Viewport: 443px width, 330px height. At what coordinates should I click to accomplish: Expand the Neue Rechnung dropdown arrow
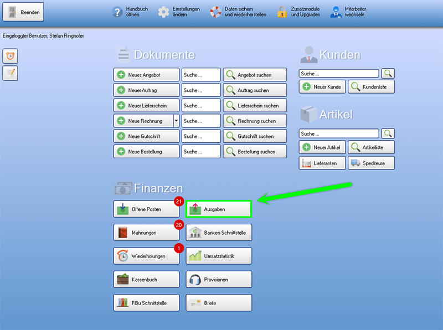pos(176,121)
